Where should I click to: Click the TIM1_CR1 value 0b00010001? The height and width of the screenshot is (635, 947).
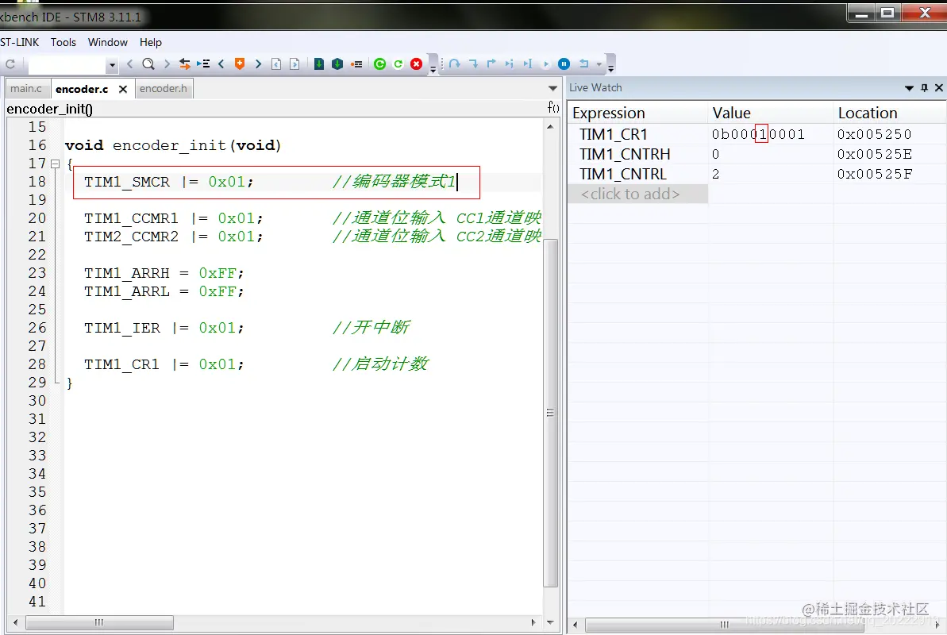[758, 134]
